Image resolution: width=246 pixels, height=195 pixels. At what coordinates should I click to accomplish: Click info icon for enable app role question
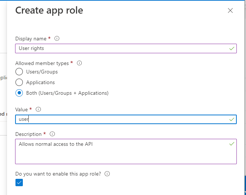pos(108,174)
